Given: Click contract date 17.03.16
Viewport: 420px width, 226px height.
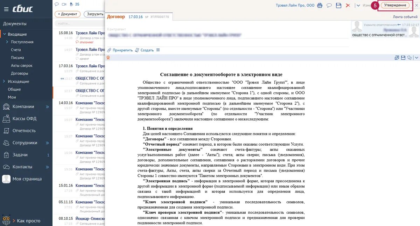Looking at the screenshot, I should (x=135, y=17).
